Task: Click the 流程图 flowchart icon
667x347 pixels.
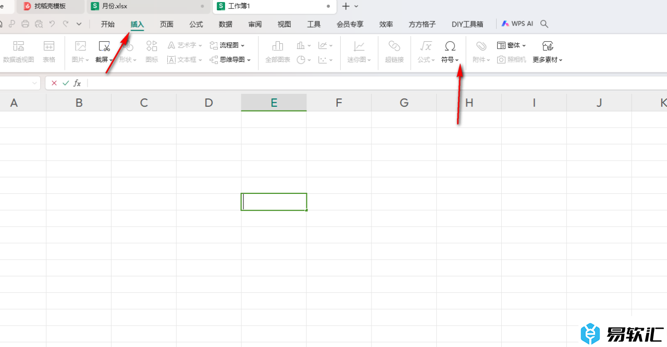Action: click(214, 45)
